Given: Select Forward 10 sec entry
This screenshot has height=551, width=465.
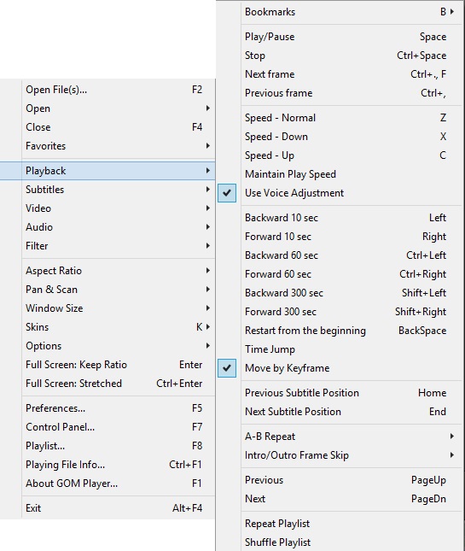Looking at the screenshot, I should (x=339, y=237).
